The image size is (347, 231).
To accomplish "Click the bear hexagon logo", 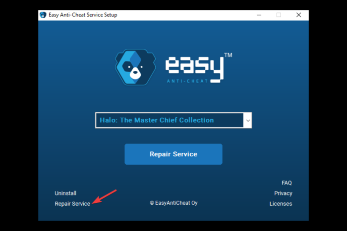I will point(135,67).
